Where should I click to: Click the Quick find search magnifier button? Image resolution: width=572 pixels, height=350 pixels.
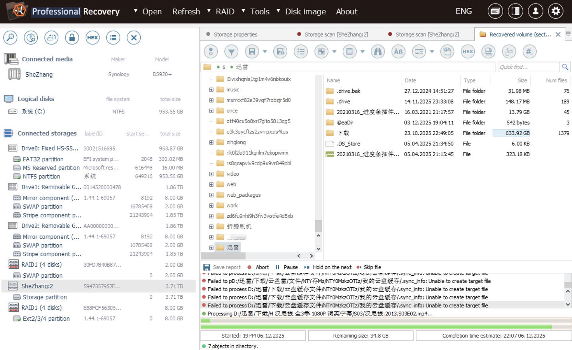point(565,67)
